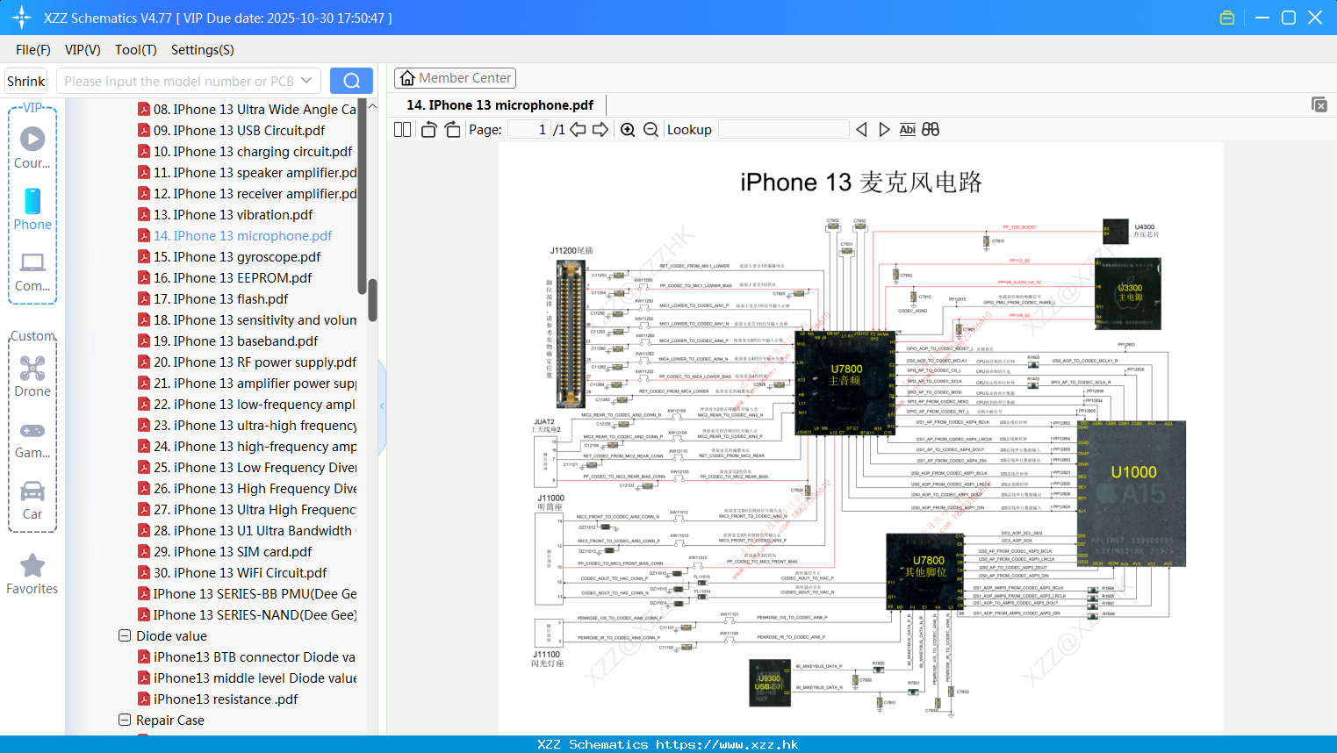Image resolution: width=1337 pixels, height=753 pixels.
Task: Open the Car category
Action: point(32,499)
